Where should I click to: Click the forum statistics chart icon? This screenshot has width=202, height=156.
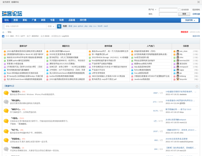(x=3, y=36)
